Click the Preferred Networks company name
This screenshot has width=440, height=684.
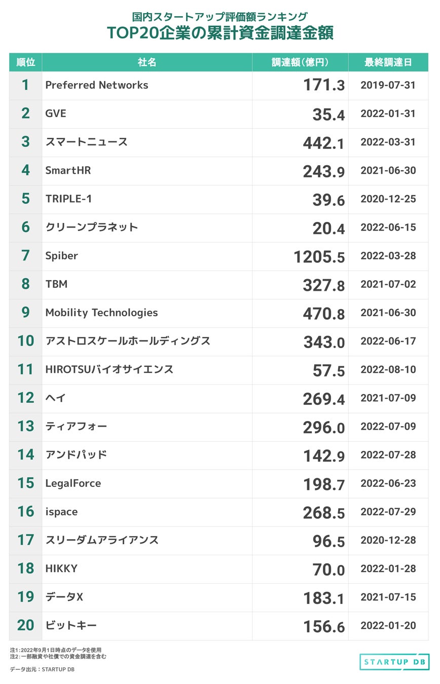(97, 85)
